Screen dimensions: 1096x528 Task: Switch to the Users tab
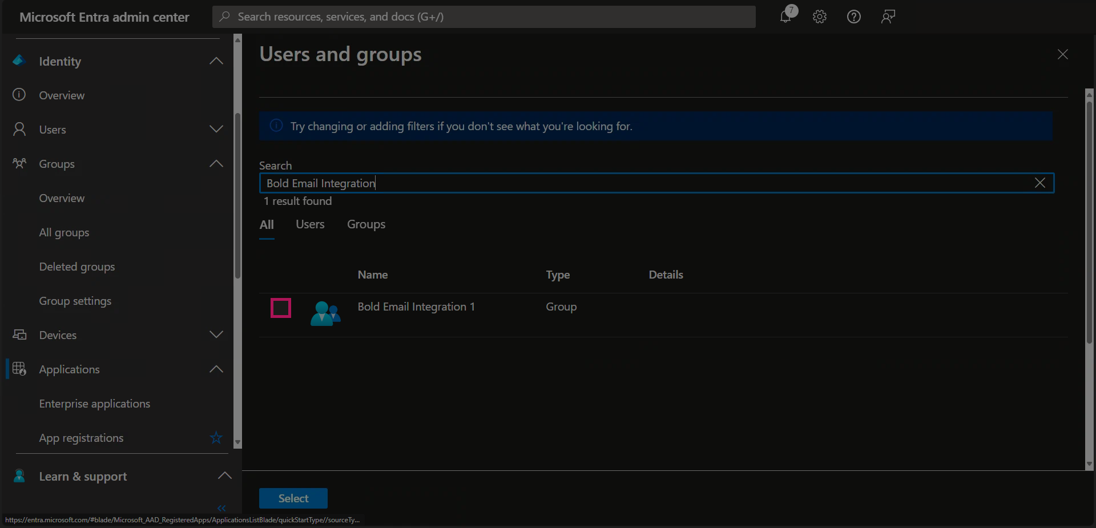[x=310, y=224]
